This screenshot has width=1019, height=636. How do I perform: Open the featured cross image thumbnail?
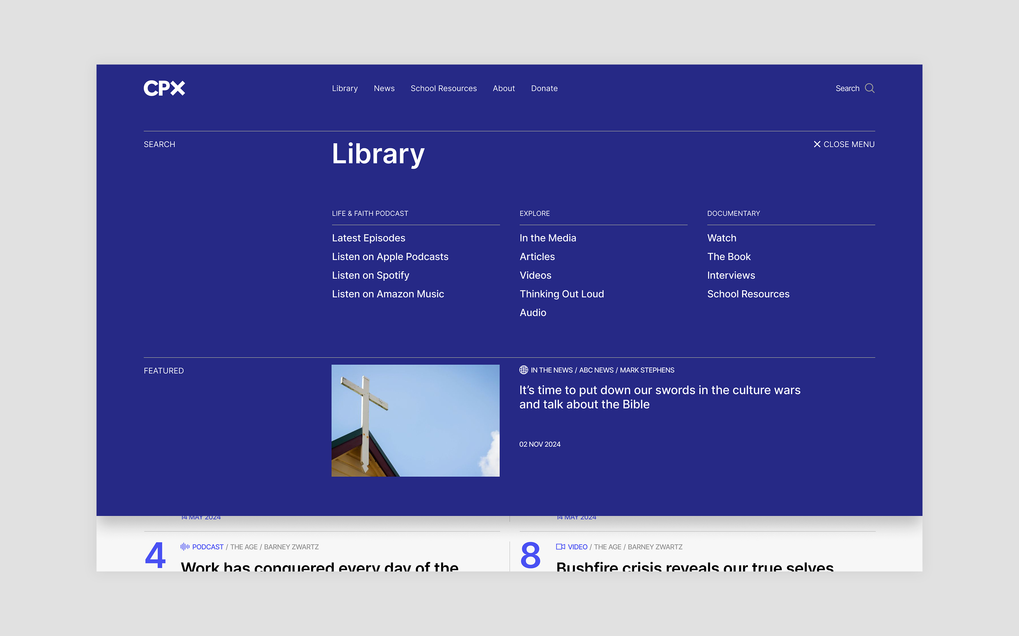click(x=415, y=420)
